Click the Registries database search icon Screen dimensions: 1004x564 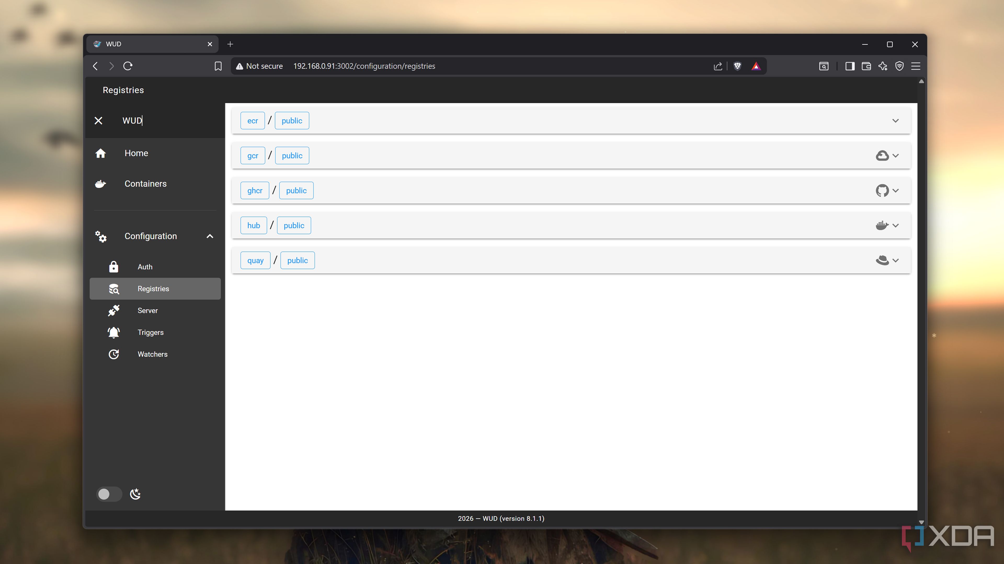click(114, 289)
